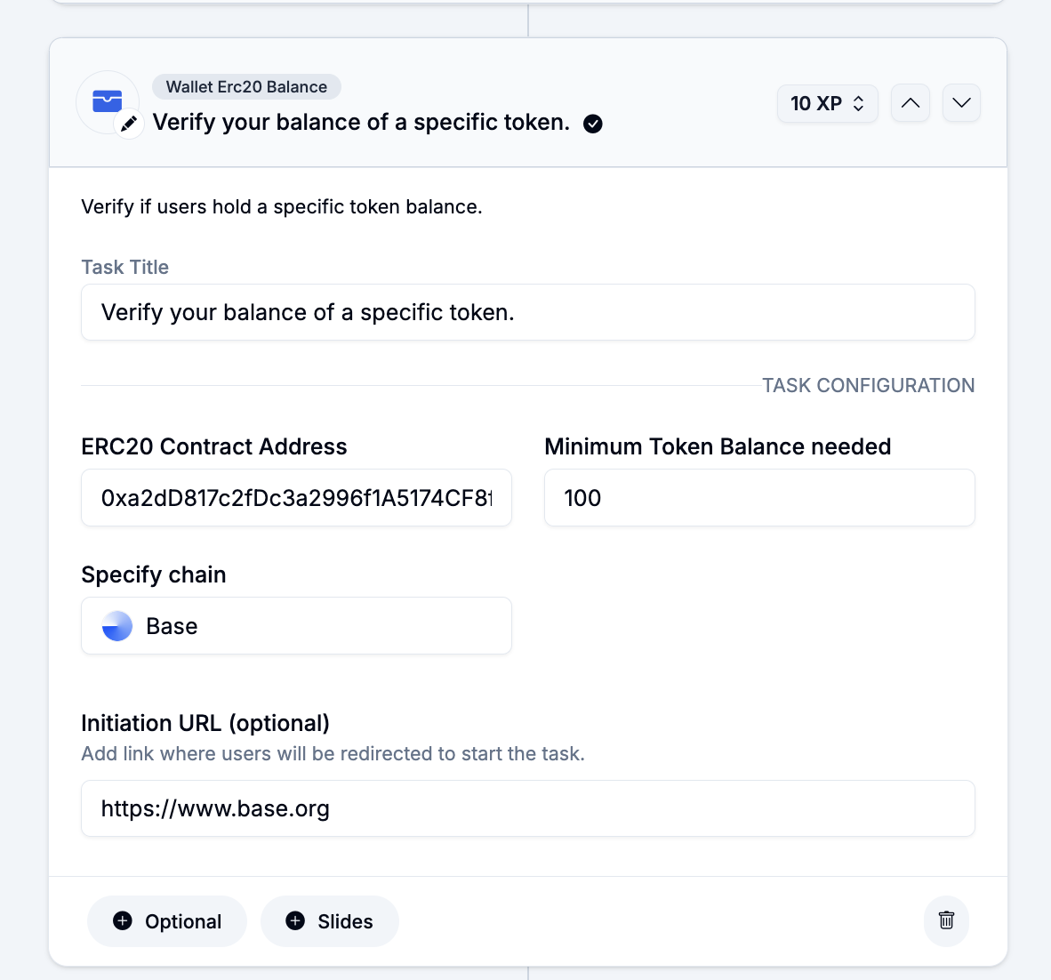Image resolution: width=1051 pixels, height=980 pixels.
Task: Add Optional setting to the task
Action: 167,921
